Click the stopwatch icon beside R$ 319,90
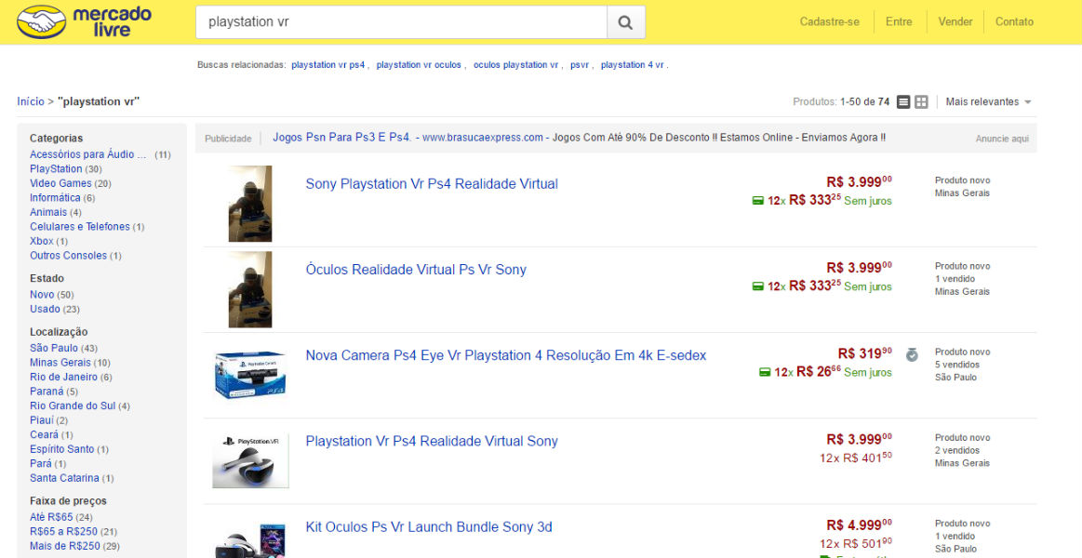 [912, 354]
